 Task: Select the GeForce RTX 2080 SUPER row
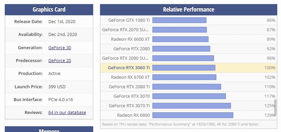click(x=188, y=58)
